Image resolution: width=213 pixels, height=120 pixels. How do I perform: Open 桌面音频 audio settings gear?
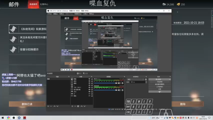(x=122, y=90)
